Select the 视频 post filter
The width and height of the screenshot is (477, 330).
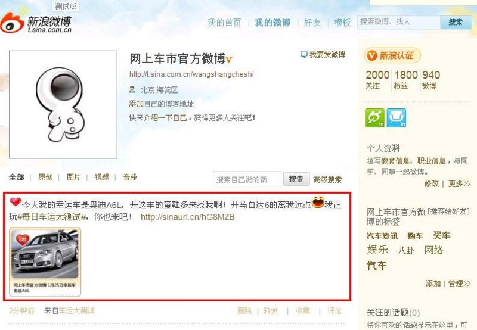(102, 177)
